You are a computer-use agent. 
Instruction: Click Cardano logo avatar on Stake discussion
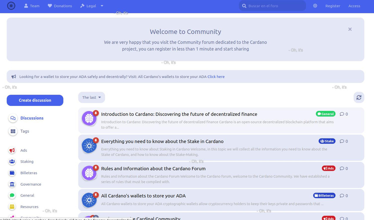[x=89, y=146]
